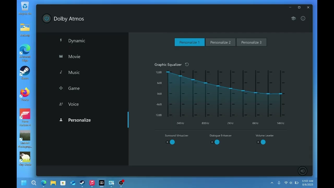Image resolution: width=334 pixels, height=188 pixels.
Task: Click the leftmost equalizer band handle at 12dB
Action: pos(168,72)
